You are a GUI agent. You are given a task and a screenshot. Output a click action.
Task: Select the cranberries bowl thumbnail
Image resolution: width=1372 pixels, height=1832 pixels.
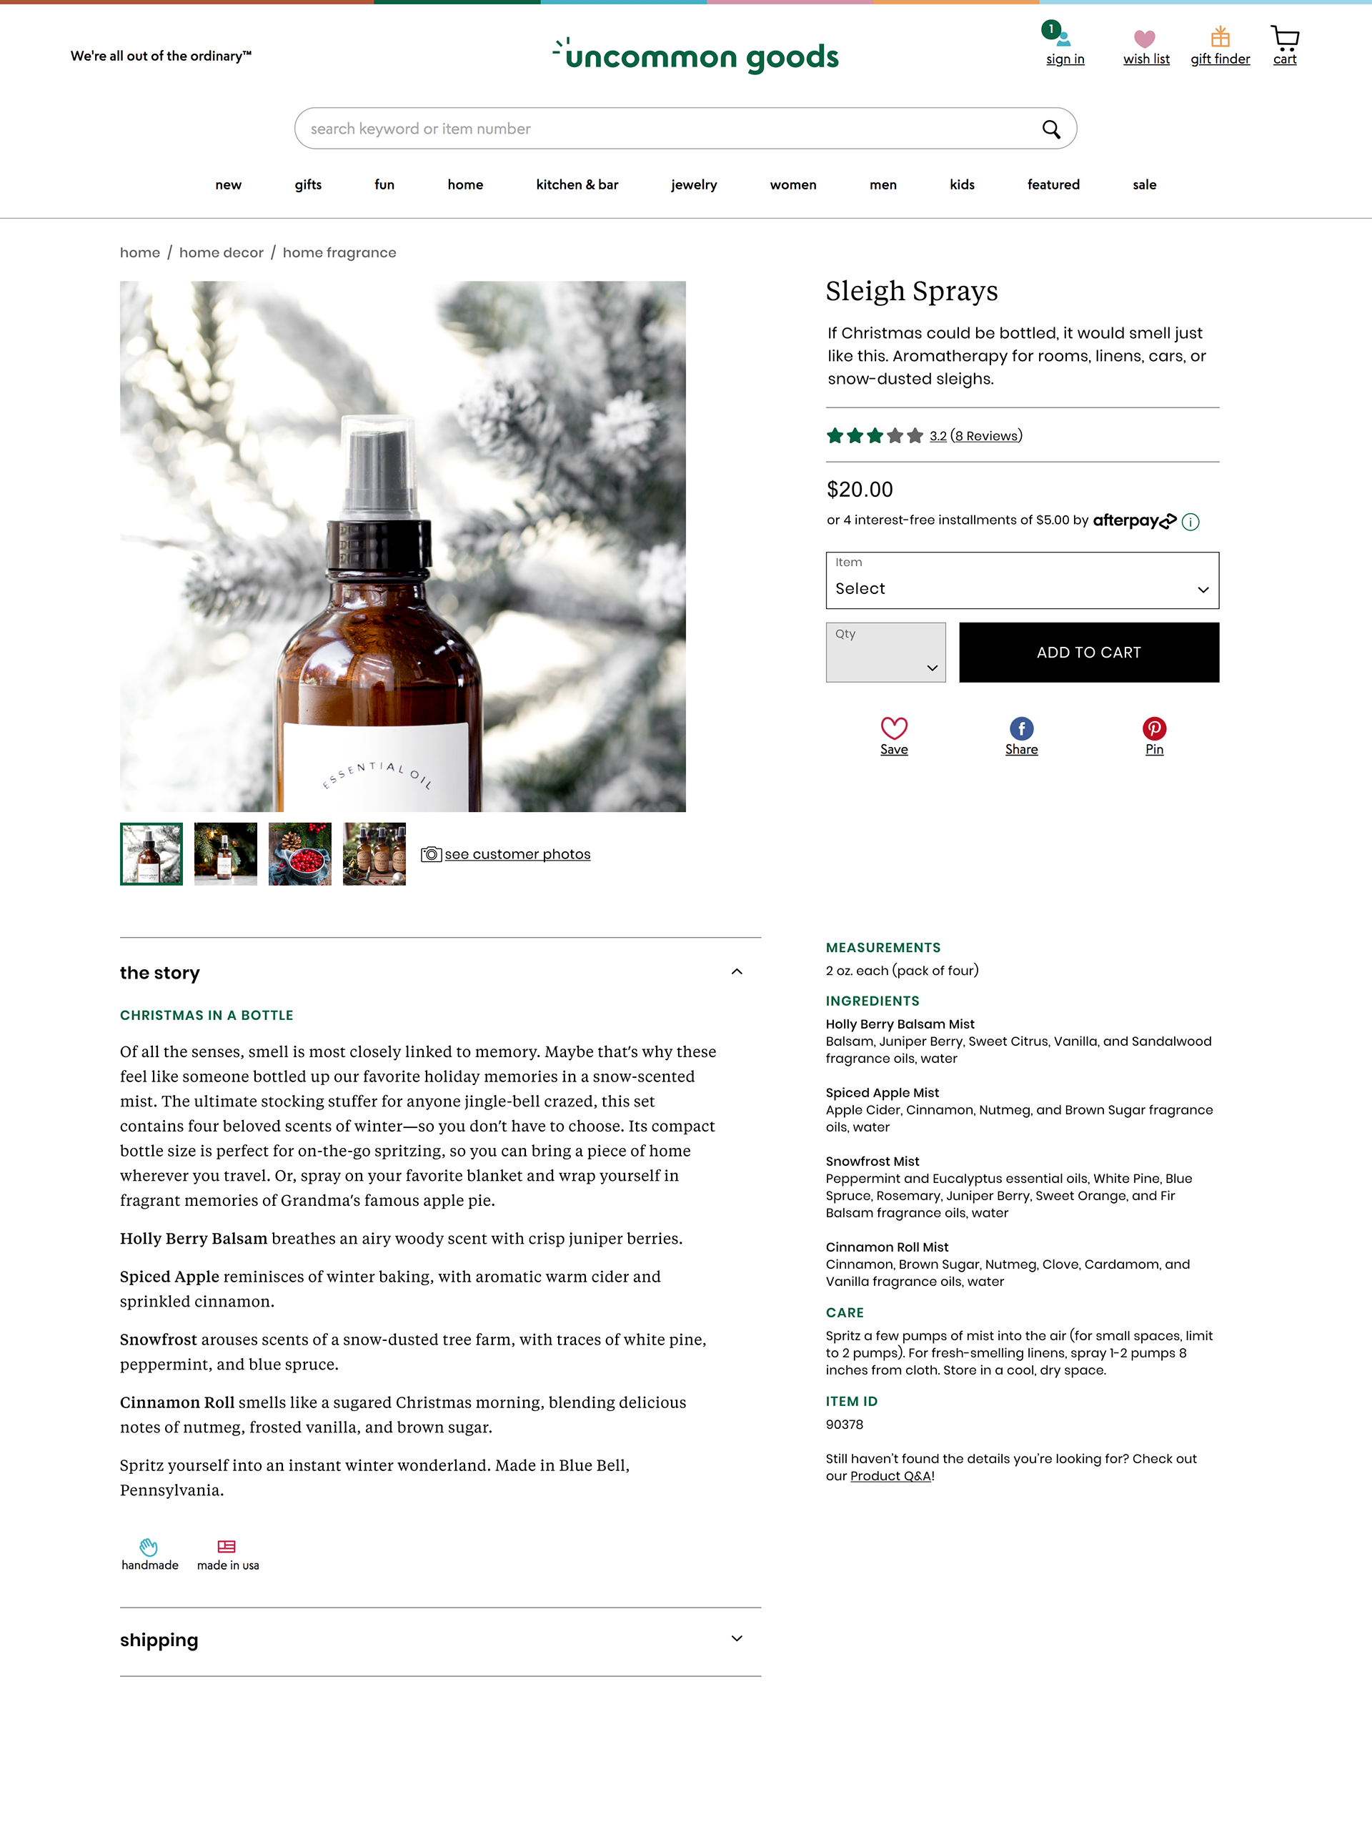[299, 854]
